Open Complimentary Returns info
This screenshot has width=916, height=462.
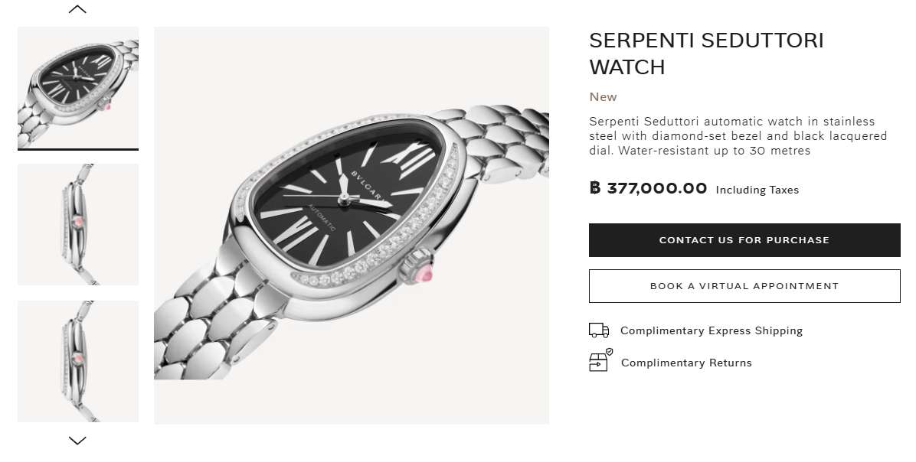[x=686, y=363]
